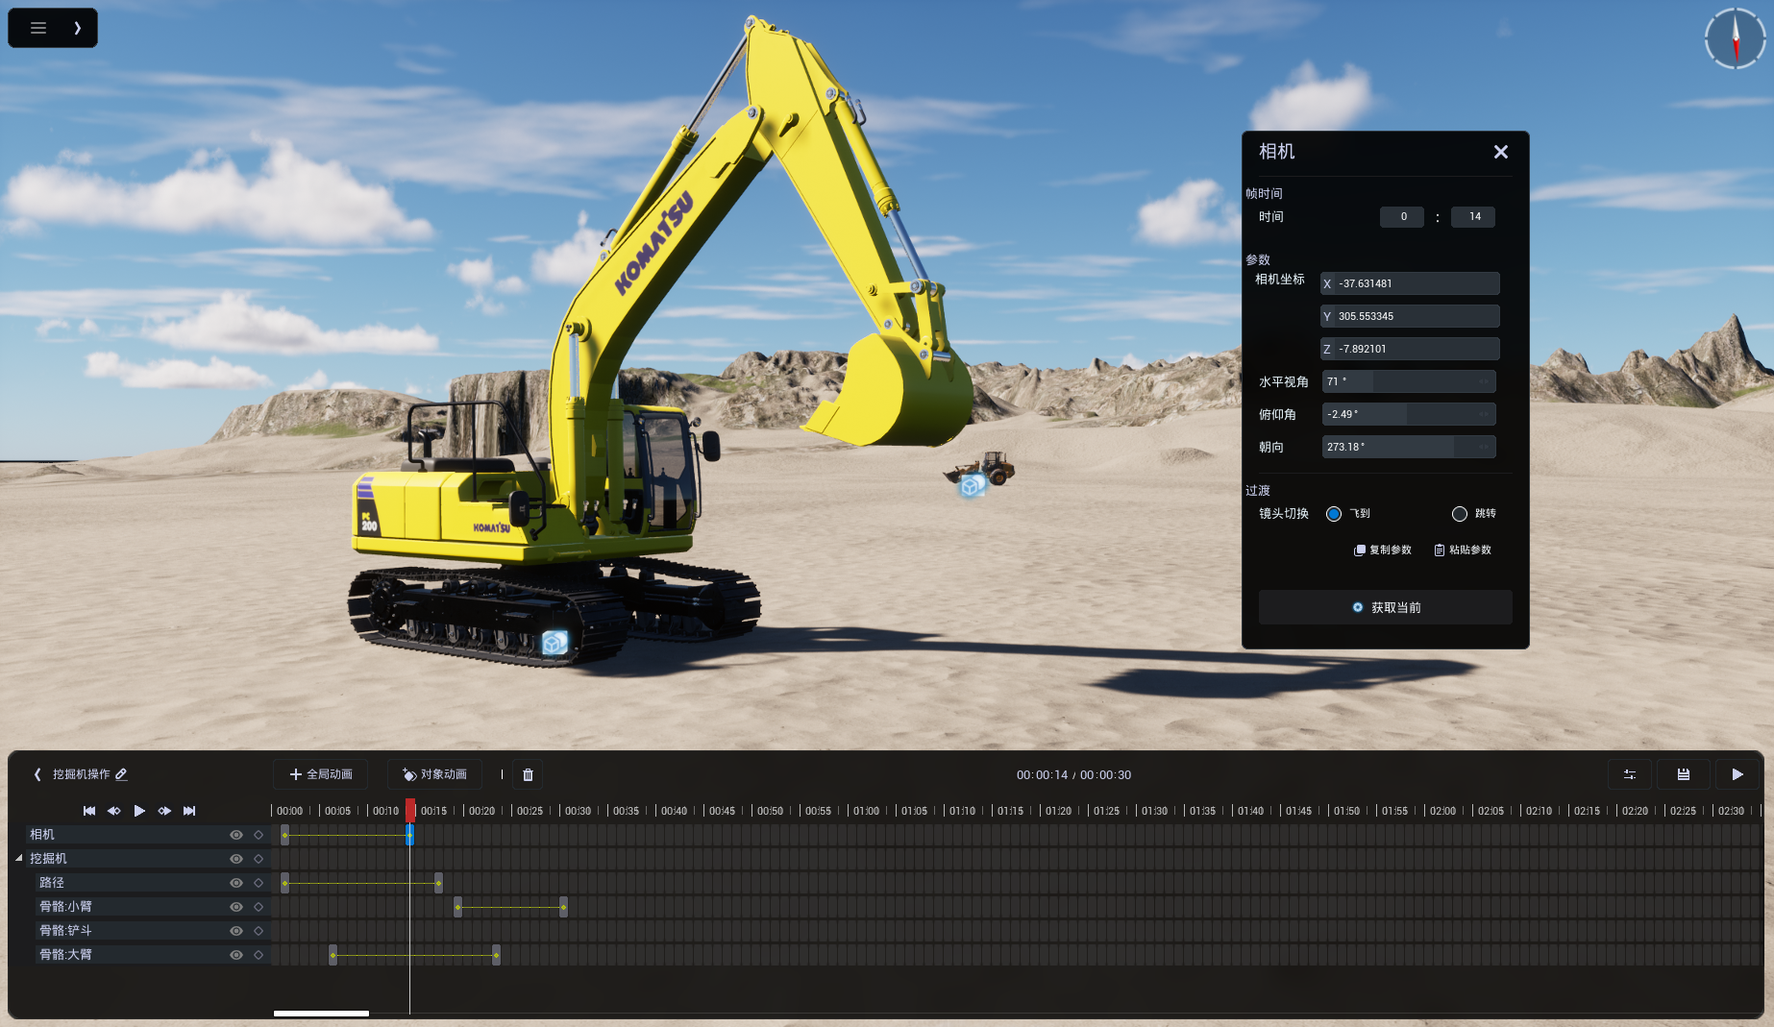Play the timeline from transport controls
This screenshot has height=1027, width=1774.
click(x=139, y=811)
